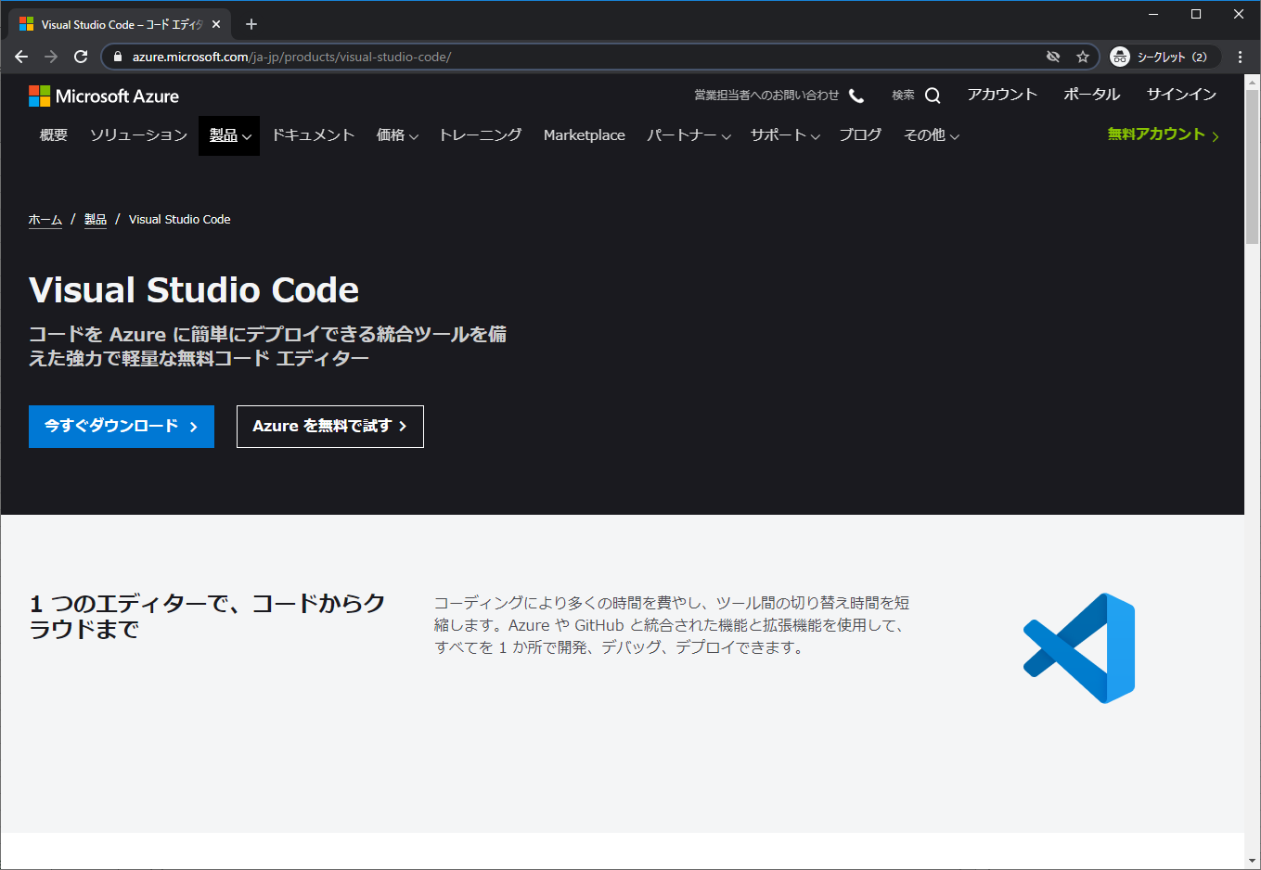Click the scrollbar down arrow
1261x870 pixels.
1252,861
